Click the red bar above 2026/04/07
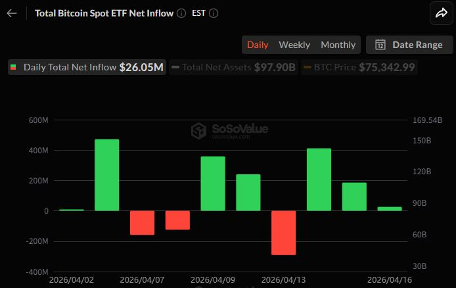 click(x=142, y=223)
